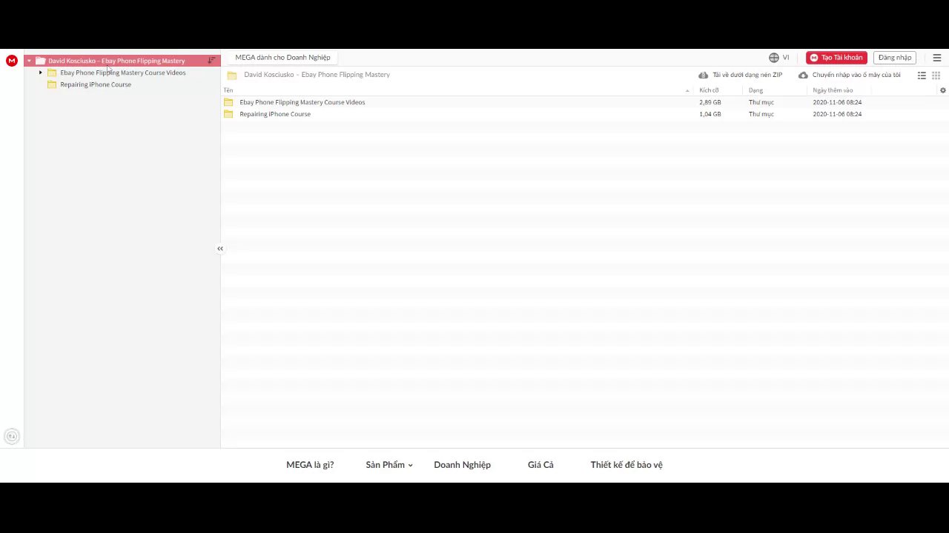This screenshot has width=949, height=533.
Task: Click the Tạo Tài khoản button
Action: [836, 58]
